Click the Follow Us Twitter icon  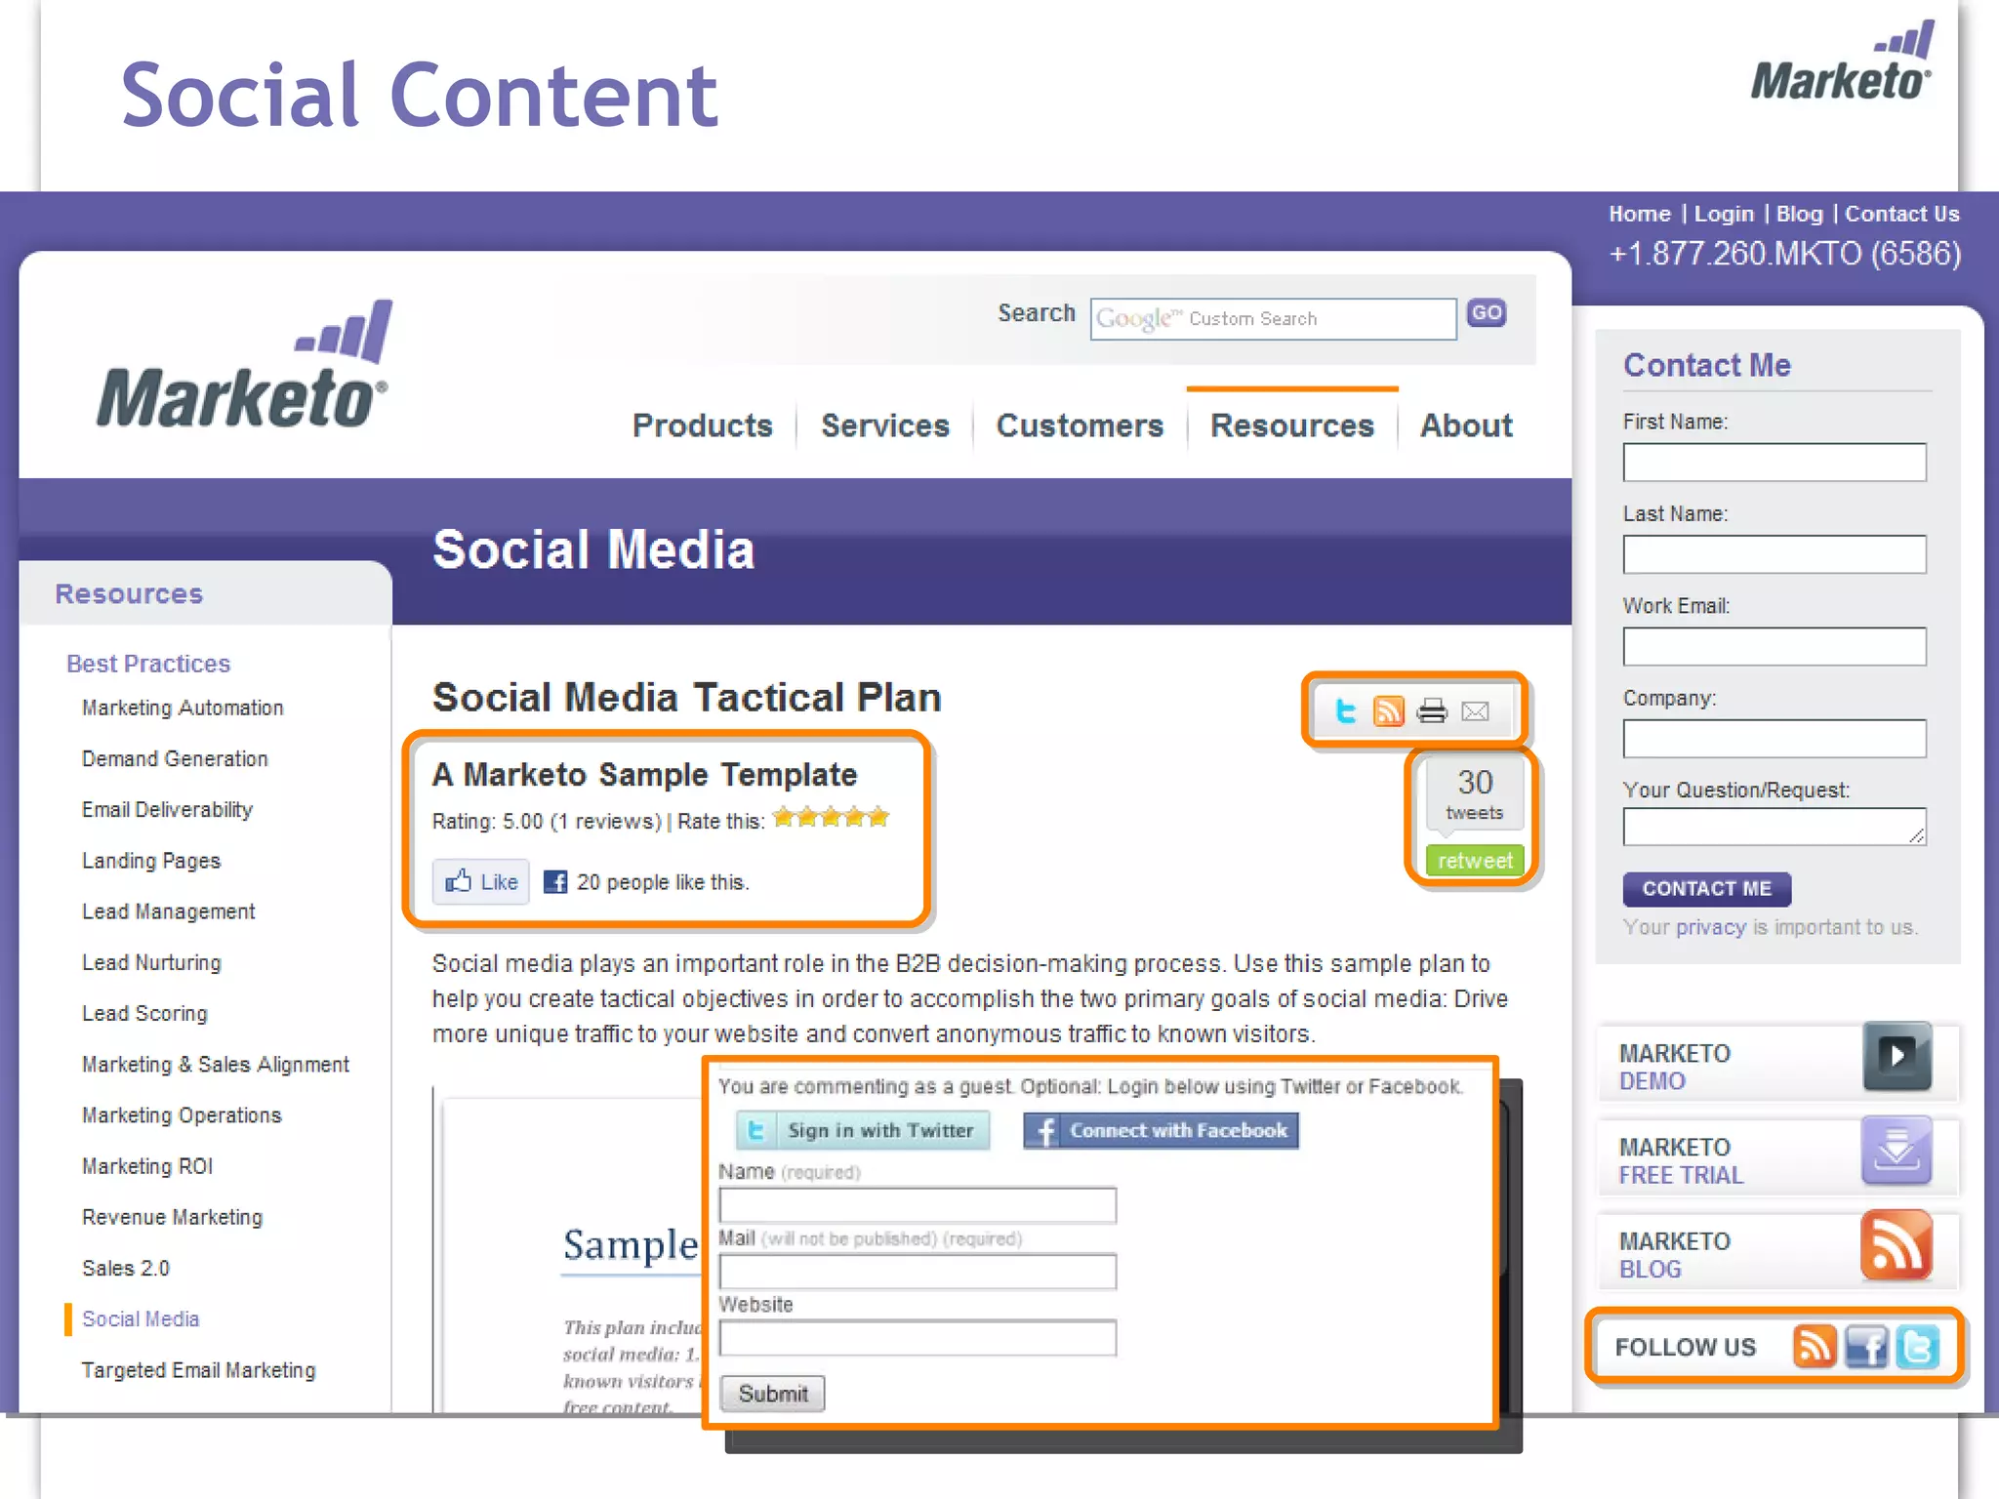click(x=1917, y=1347)
